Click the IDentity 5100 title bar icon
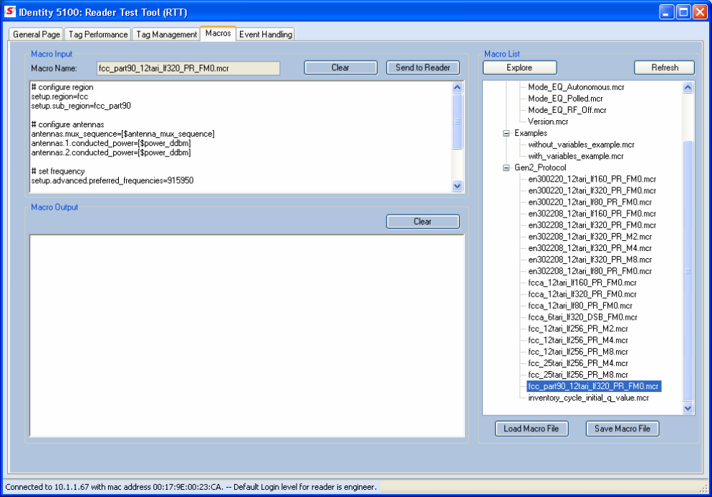 click(10, 11)
